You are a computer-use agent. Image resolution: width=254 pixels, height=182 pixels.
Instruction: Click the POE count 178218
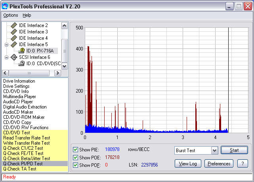(x=112, y=157)
